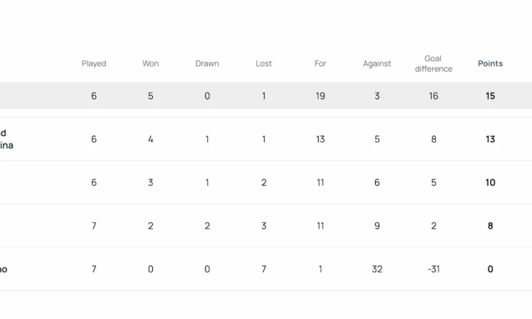Click the Lost column header
This screenshot has height=319, width=532.
click(x=264, y=64)
